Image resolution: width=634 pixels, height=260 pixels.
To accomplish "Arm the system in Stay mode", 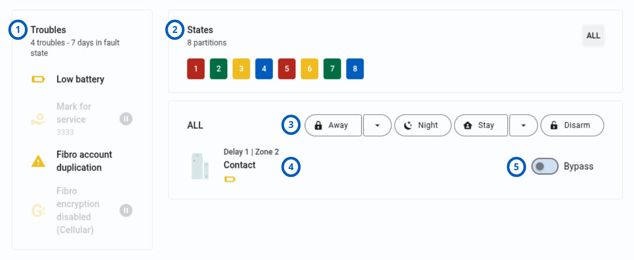I will click(x=481, y=125).
